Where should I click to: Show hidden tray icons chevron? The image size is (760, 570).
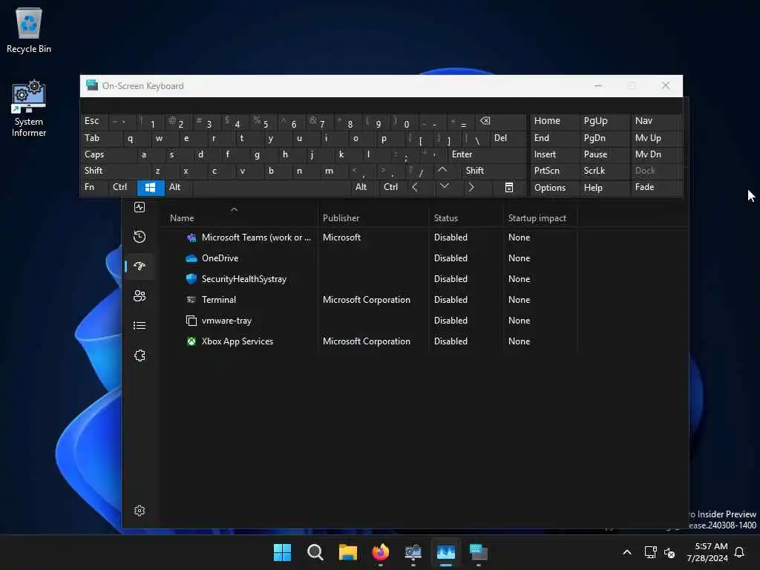pyautogui.click(x=626, y=552)
